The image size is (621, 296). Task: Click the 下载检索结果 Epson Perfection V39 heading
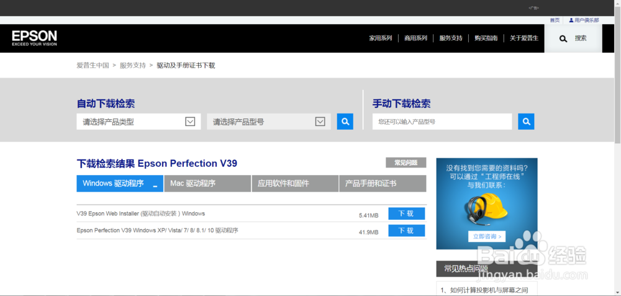pos(157,163)
